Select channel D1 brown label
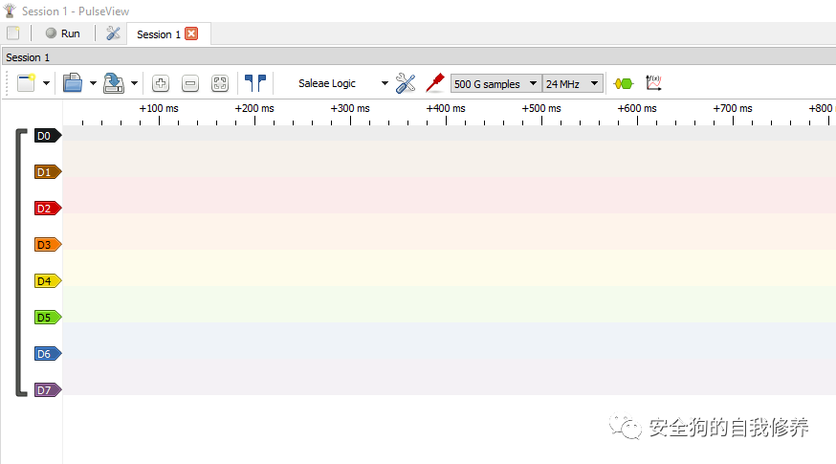Image resolution: width=836 pixels, height=464 pixels. click(x=48, y=172)
